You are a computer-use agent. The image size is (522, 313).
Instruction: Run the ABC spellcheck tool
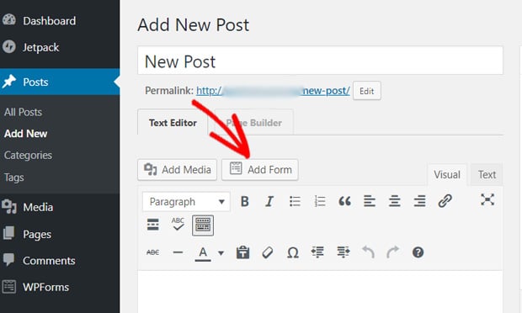(178, 224)
